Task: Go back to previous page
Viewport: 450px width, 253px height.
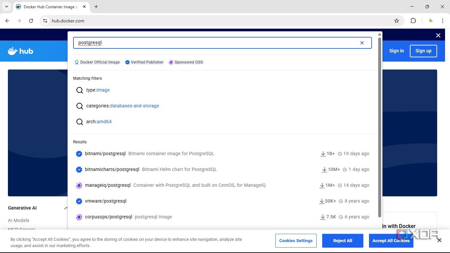Action: 7,21
